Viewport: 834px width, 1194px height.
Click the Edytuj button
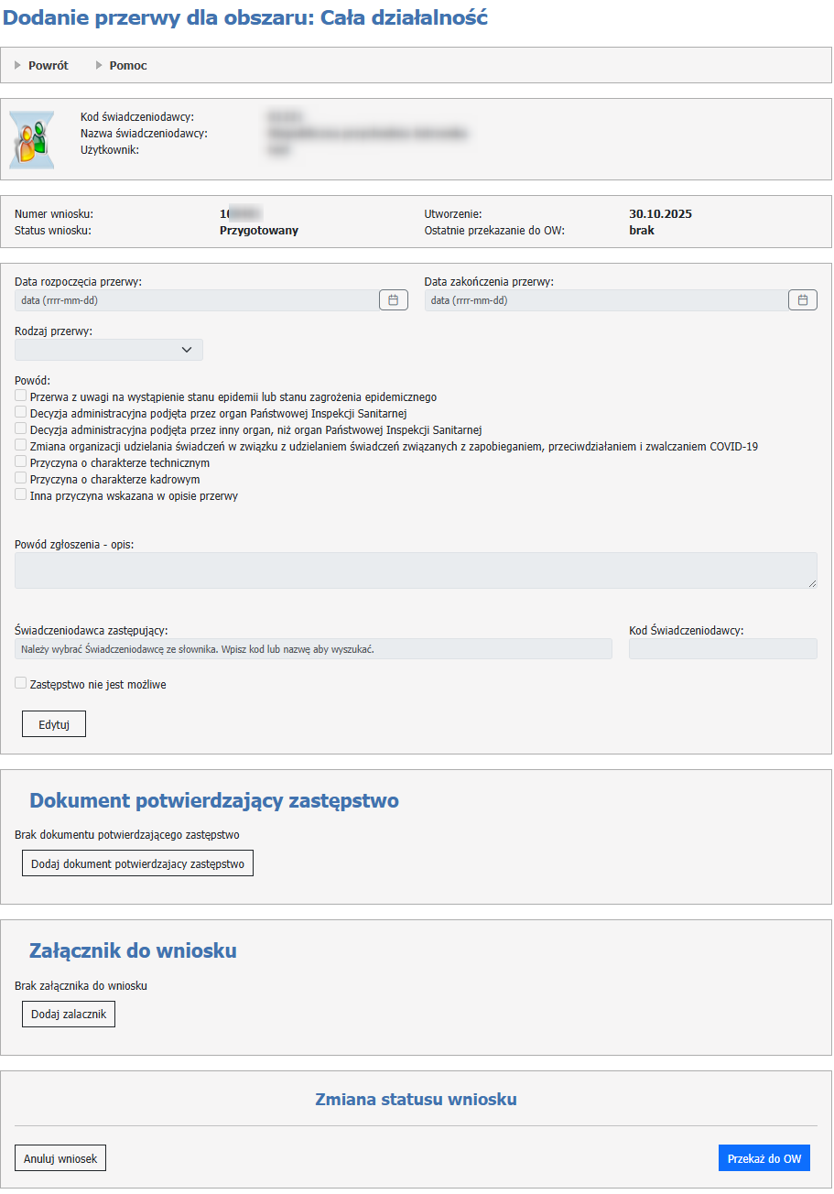point(54,724)
